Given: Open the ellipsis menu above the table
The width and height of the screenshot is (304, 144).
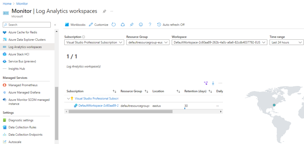Looking at the screenshot, I should (220, 83).
